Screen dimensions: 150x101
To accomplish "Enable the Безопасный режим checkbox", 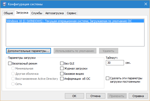I will (10, 63).
